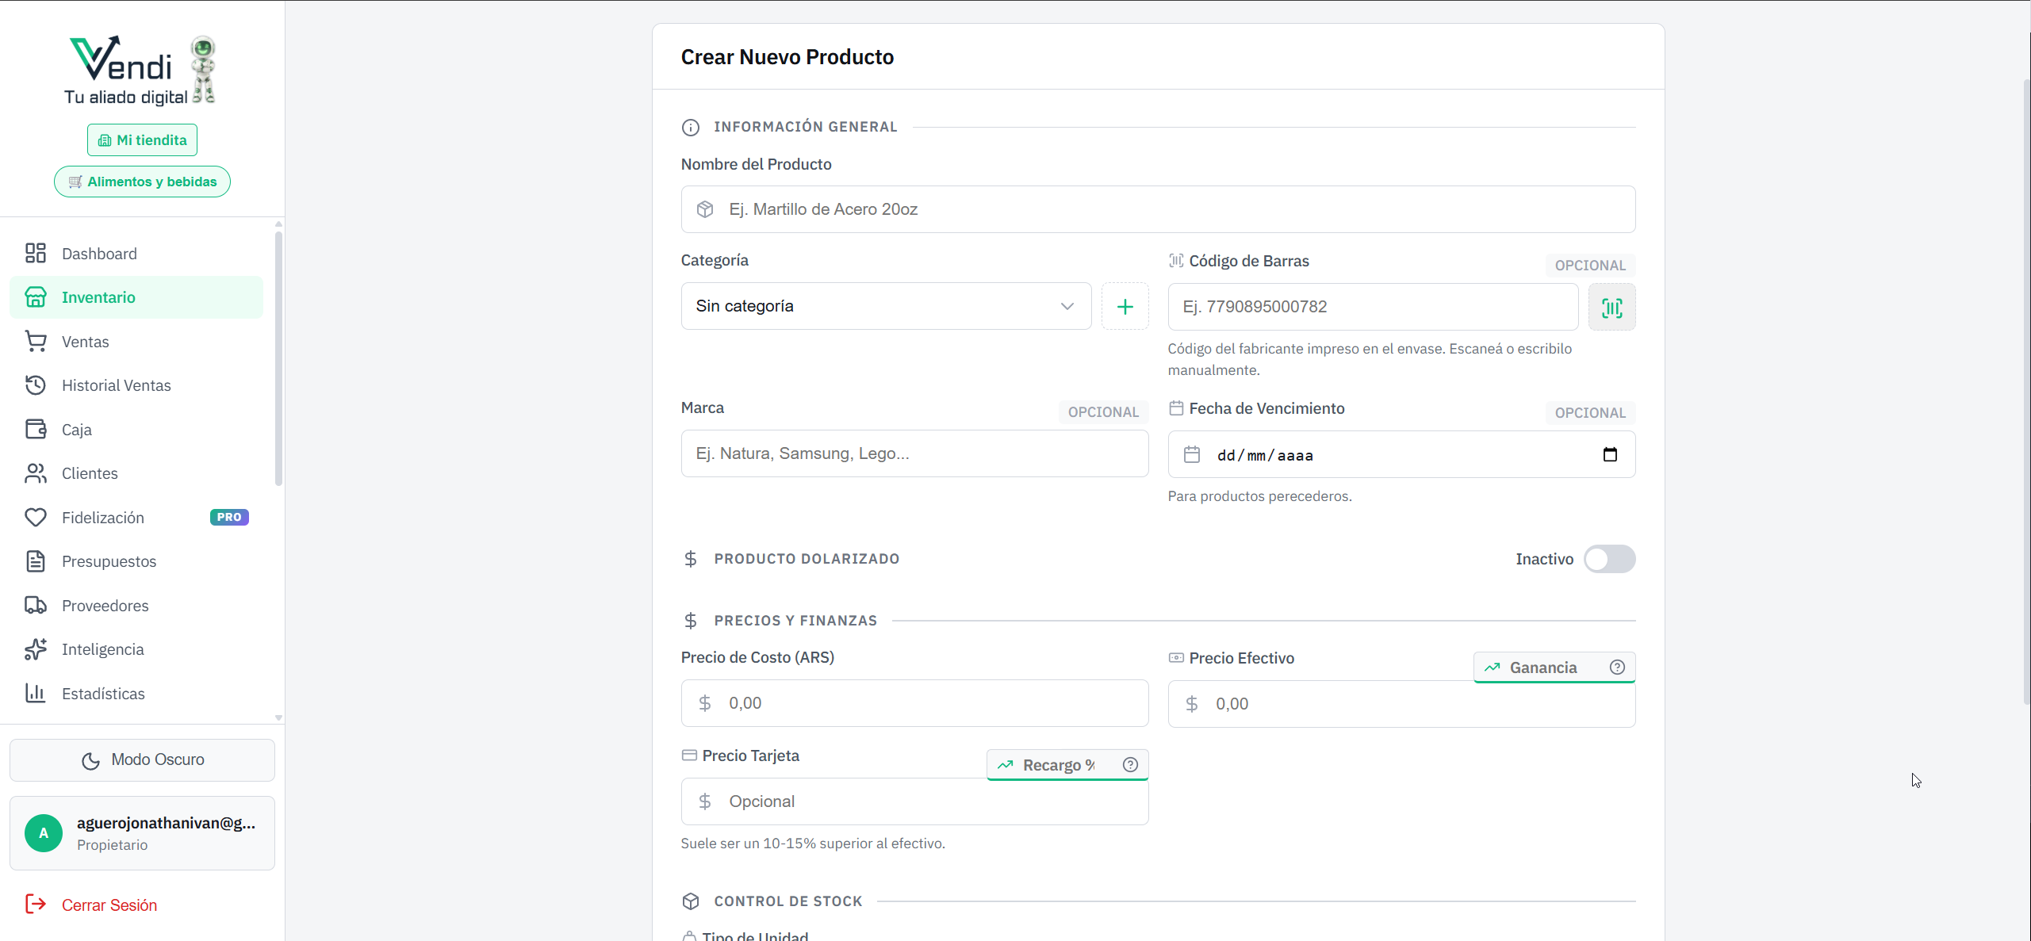
Task: Click the Cerrar Sesión link
Action: click(109, 905)
